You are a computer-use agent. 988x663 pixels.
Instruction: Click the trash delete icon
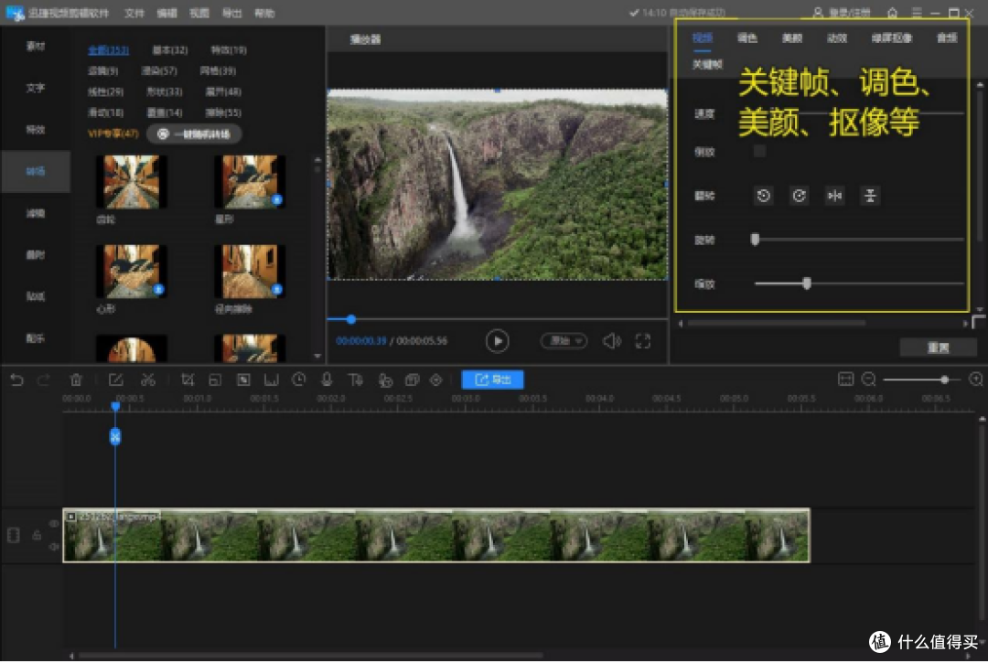(76, 380)
